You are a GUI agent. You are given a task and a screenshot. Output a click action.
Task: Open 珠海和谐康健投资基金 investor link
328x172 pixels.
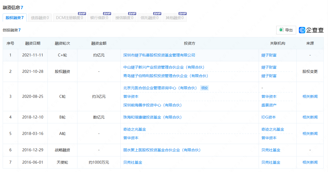(x=152, y=117)
